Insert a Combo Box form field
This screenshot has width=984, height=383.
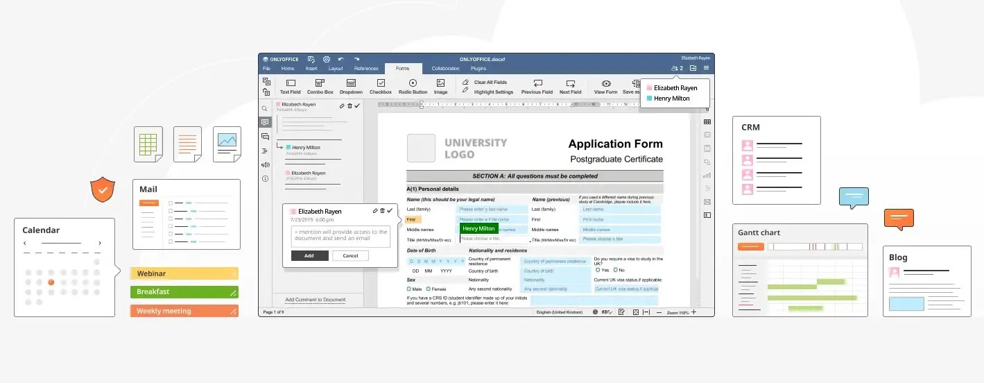pos(320,87)
